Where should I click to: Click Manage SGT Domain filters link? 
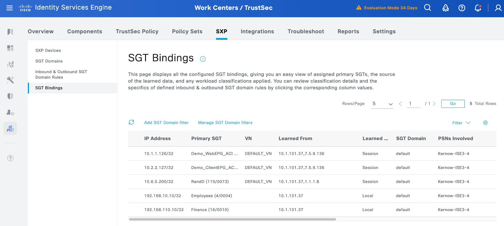(225, 123)
